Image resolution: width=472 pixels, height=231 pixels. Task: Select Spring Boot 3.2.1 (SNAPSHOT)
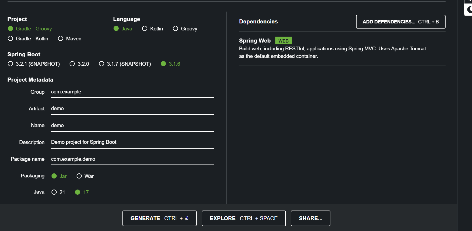pyautogui.click(x=34, y=64)
